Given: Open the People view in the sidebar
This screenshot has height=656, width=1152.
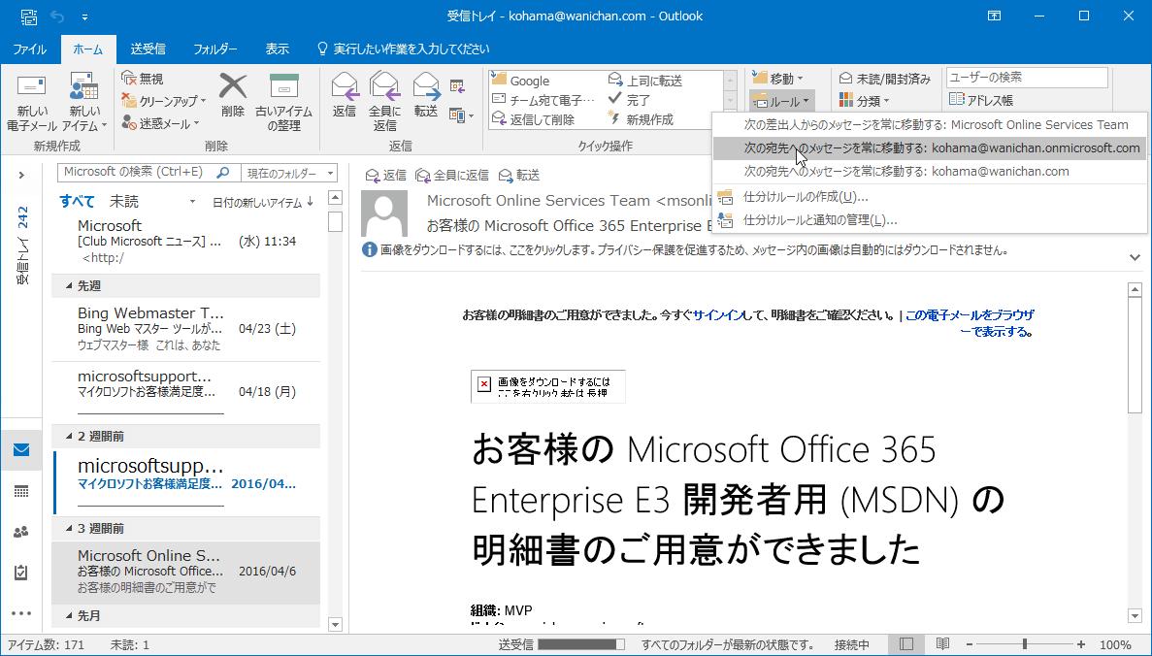Looking at the screenshot, I should [x=21, y=532].
